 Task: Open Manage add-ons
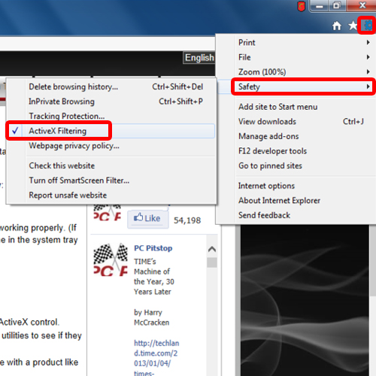[x=305, y=136]
